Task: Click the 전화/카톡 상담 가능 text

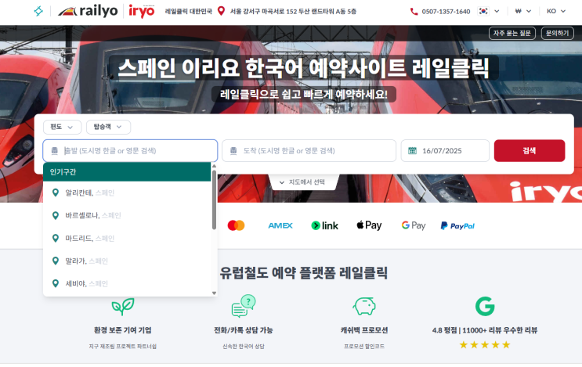Action: pyautogui.click(x=244, y=330)
